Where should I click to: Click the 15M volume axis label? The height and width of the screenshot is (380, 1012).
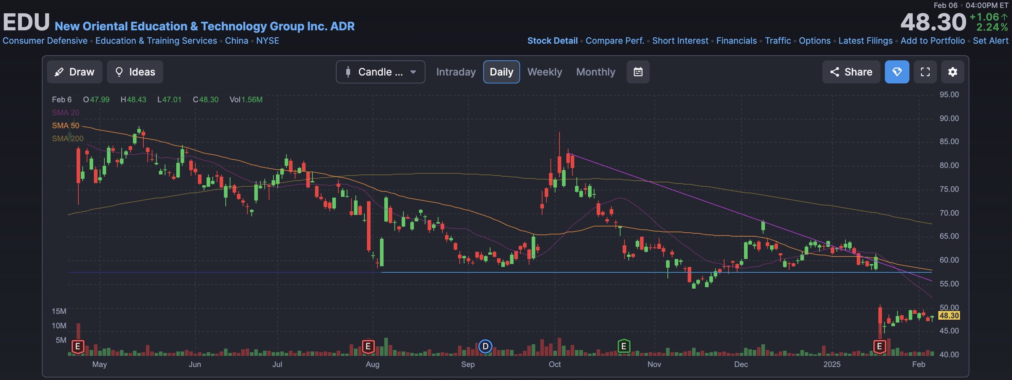point(59,311)
